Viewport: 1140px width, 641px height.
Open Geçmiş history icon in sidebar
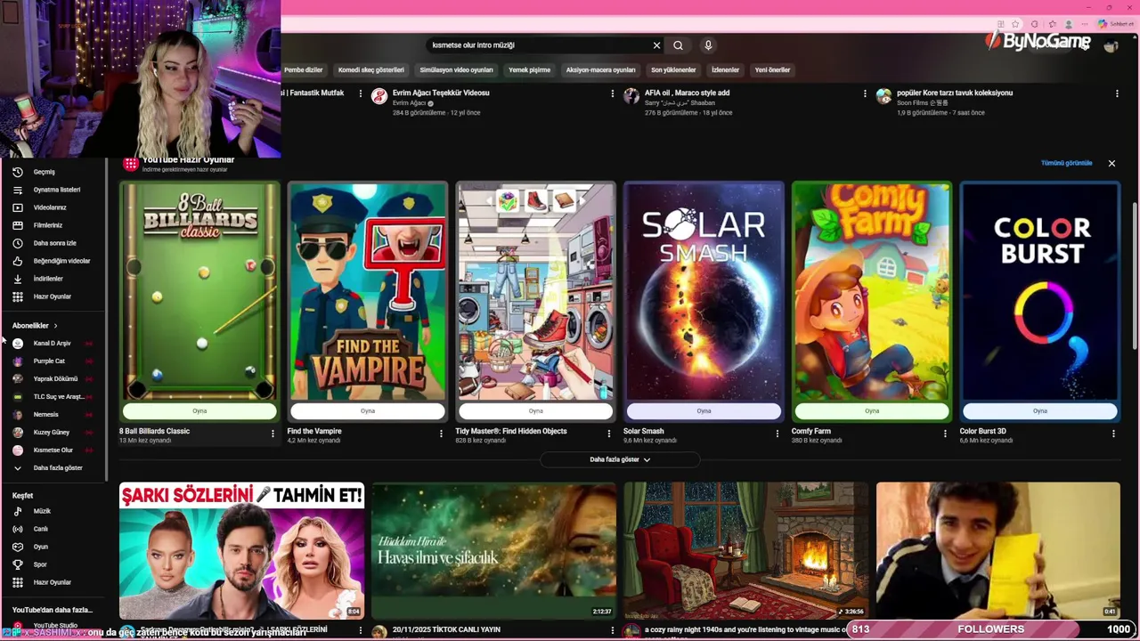(x=17, y=172)
